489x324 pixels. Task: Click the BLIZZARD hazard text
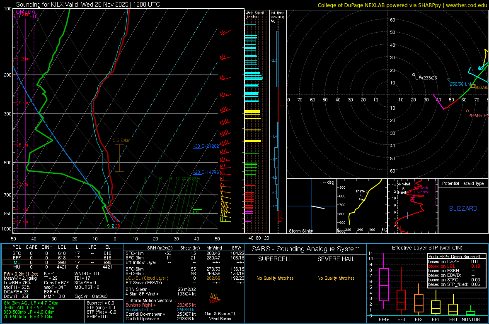(463, 209)
